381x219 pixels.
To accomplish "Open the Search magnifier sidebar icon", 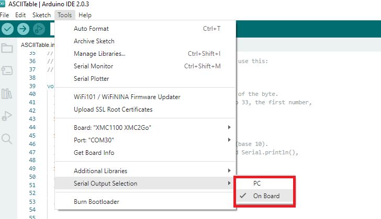I will (x=7, y=139).
